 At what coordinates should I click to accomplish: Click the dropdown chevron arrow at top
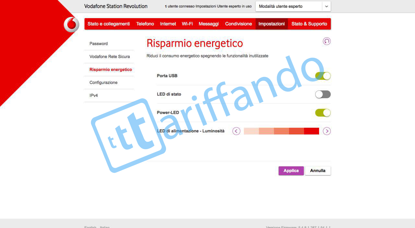(326, 6)
